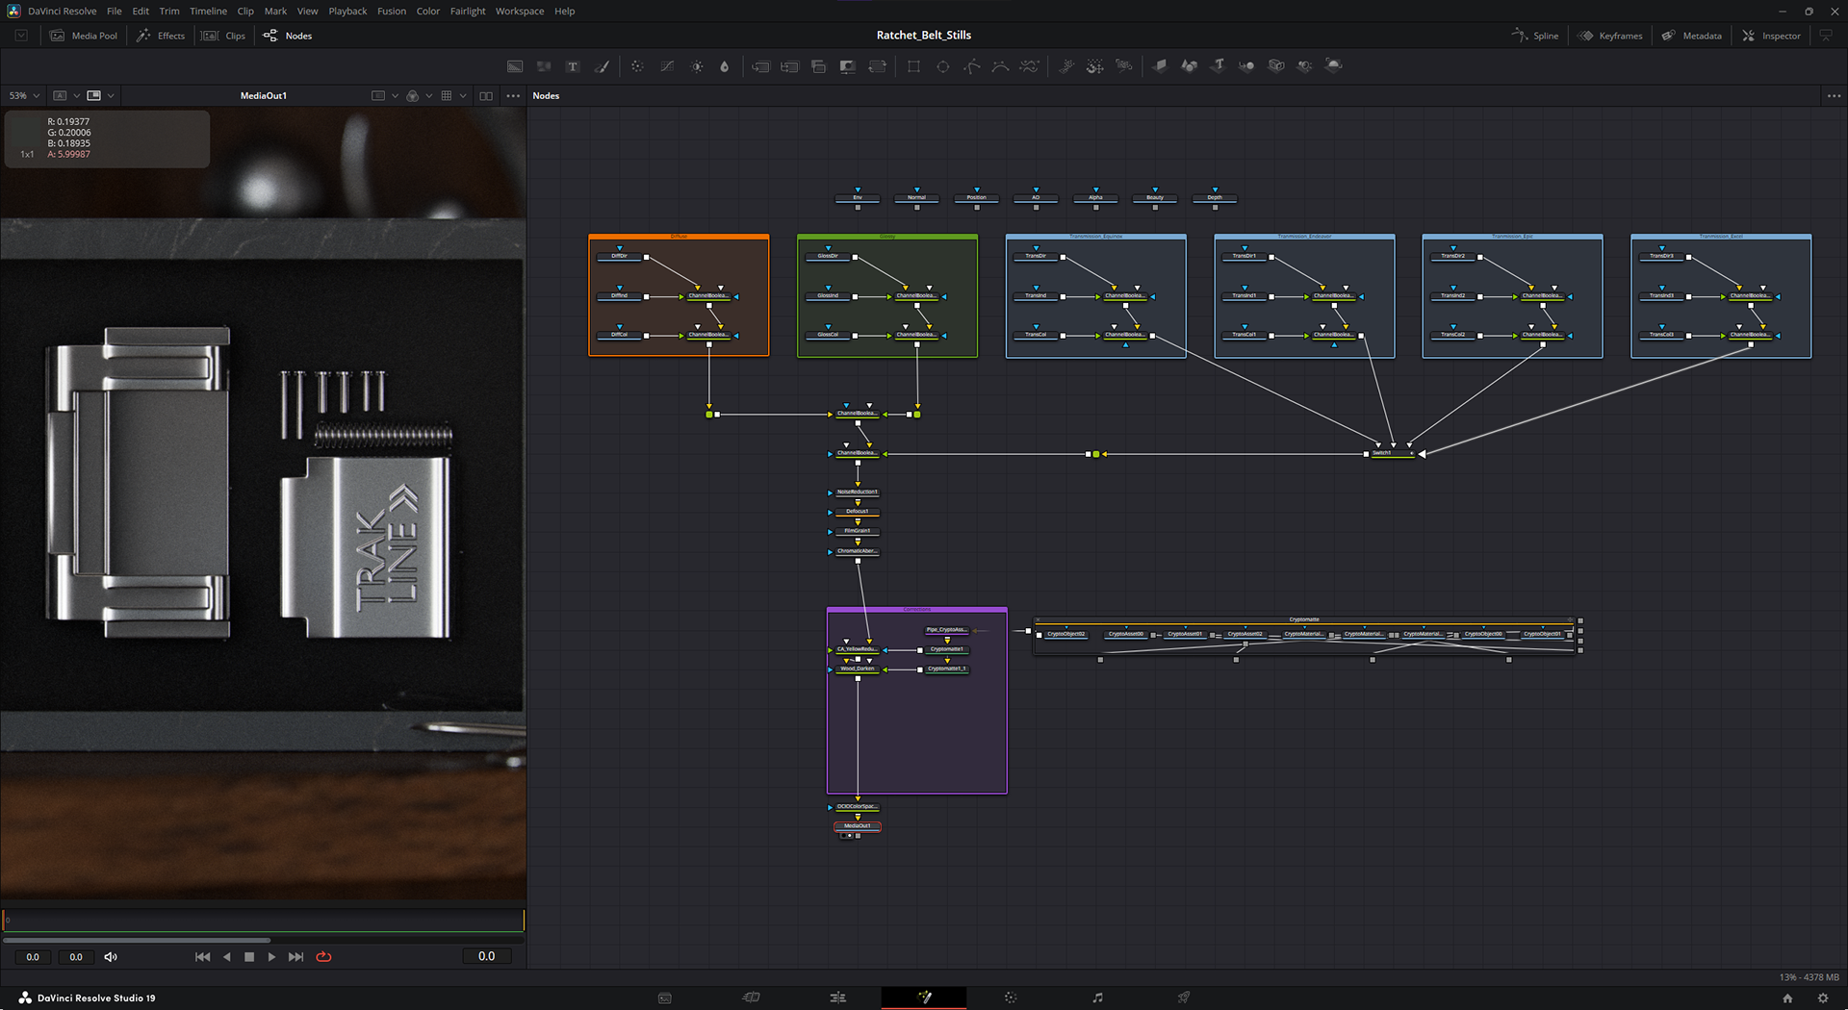Screen dimensions: 1848x1010
Task: Open the viewer grid options dropdown arrow
Action: coord(463,96)
